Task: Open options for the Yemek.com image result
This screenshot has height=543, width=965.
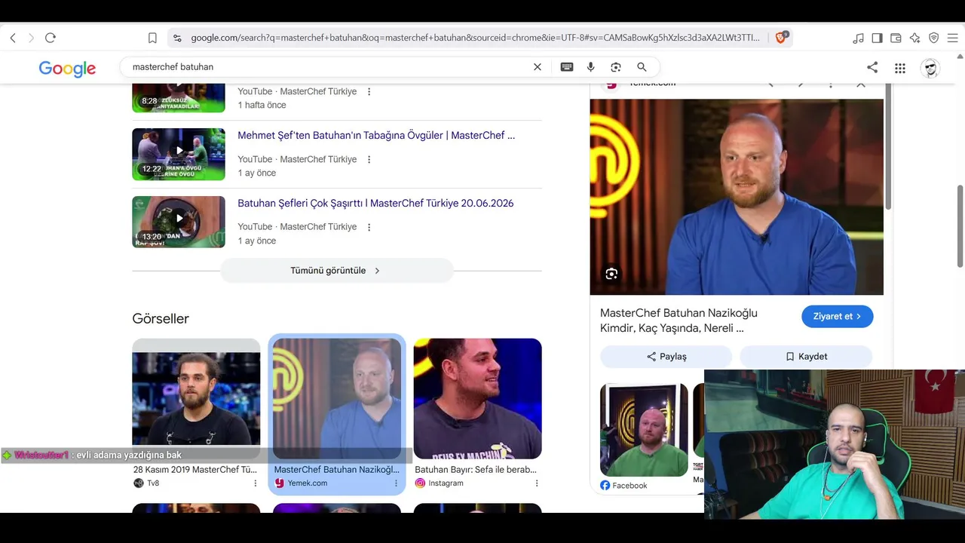Action: [396, 483]
